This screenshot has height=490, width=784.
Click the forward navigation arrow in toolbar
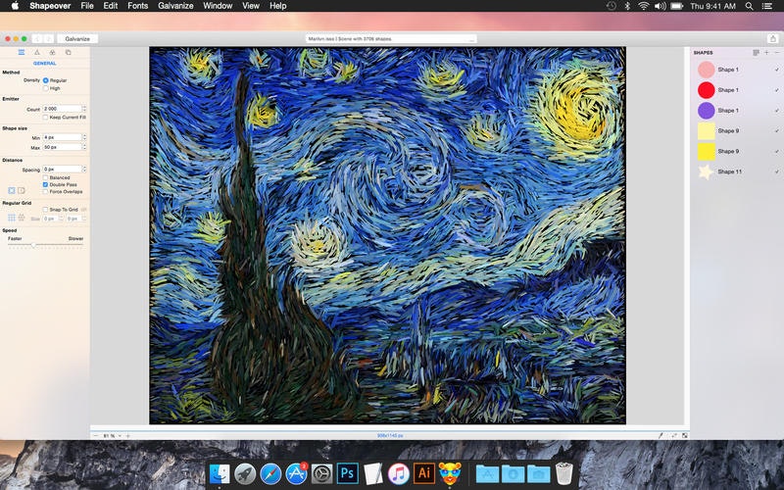48,38
